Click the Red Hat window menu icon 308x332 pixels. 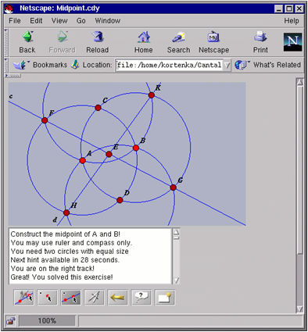[9, 9]
